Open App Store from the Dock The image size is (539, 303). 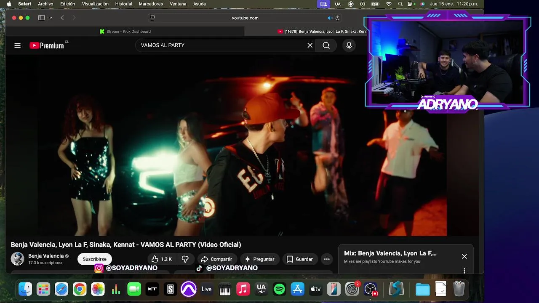[297, 289]
